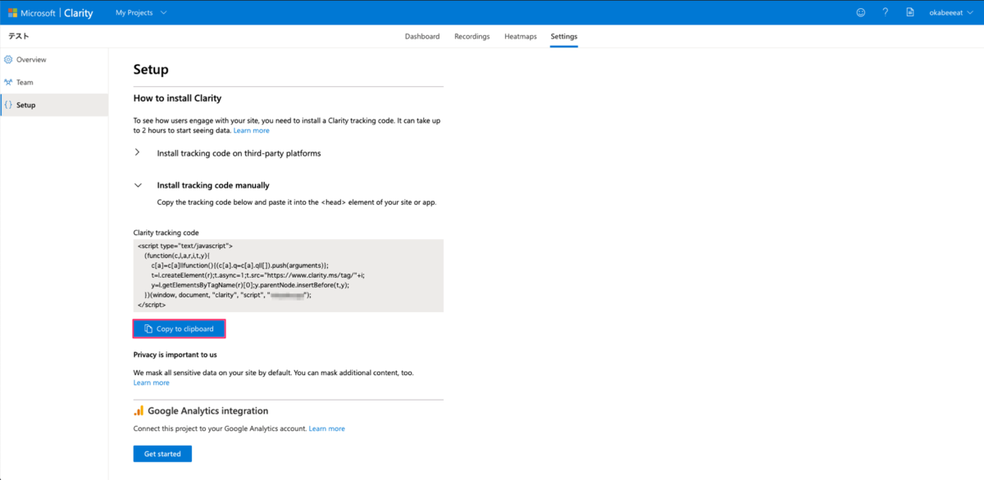Open Overview in the settings sidebar
This screenshot has height=480, width=984.
54,60
